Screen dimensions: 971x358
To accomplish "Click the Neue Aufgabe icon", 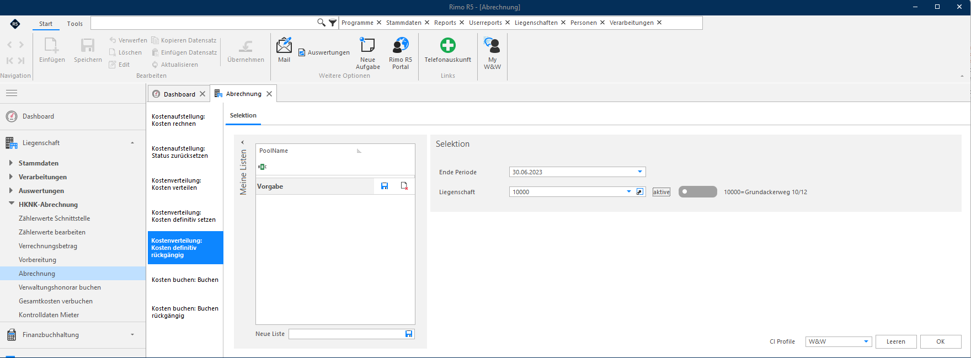I will (x=367, y=45).
